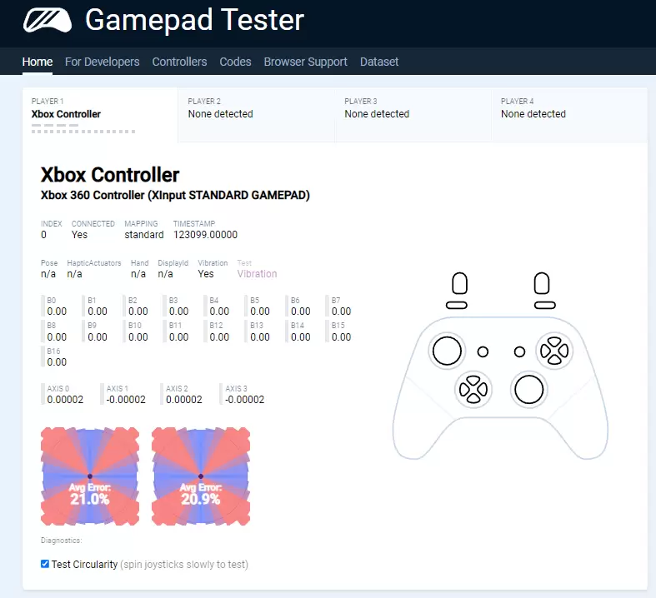Click the Diagnostics label
656x598 pixels.
point(62,541)
